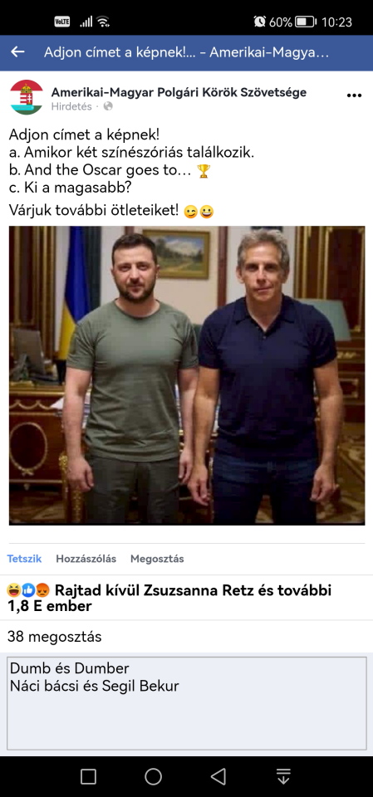Tap the battery indicator in status bar
Screen dimensions: 373x797
306,22
